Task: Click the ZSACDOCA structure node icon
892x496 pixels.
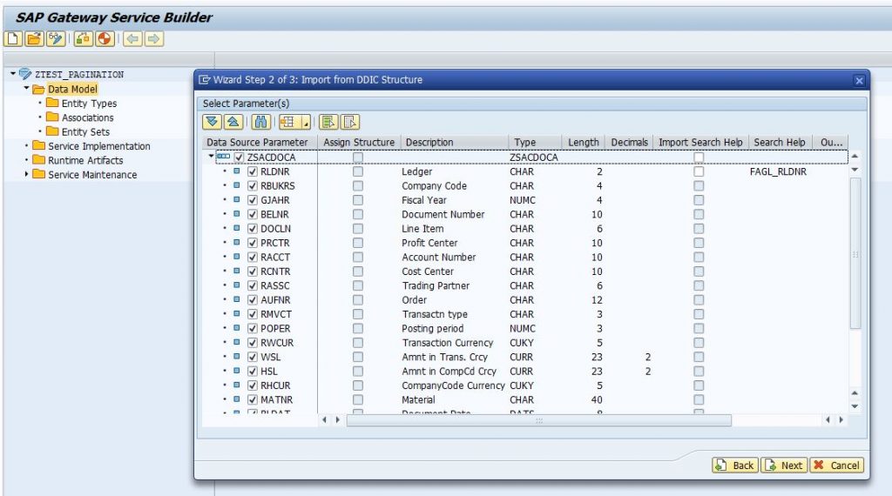Action: pos(224,157)
